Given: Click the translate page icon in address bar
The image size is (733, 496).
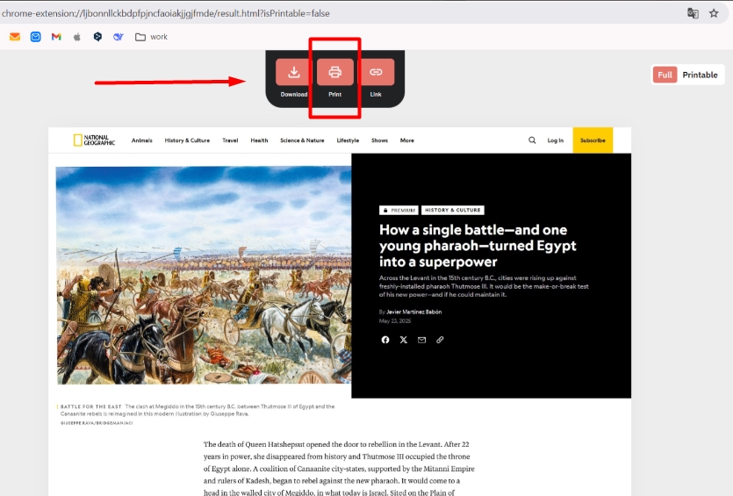Looking at the screenshot, I should coord(693,13).
